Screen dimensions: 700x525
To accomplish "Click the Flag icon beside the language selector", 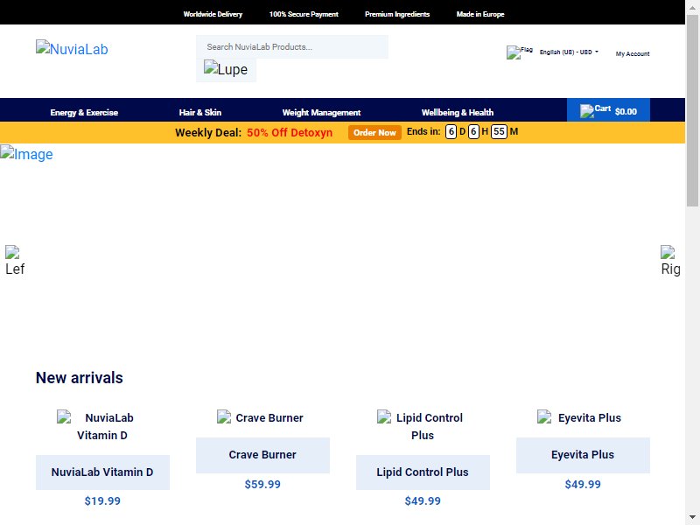I will pos(520,52).
